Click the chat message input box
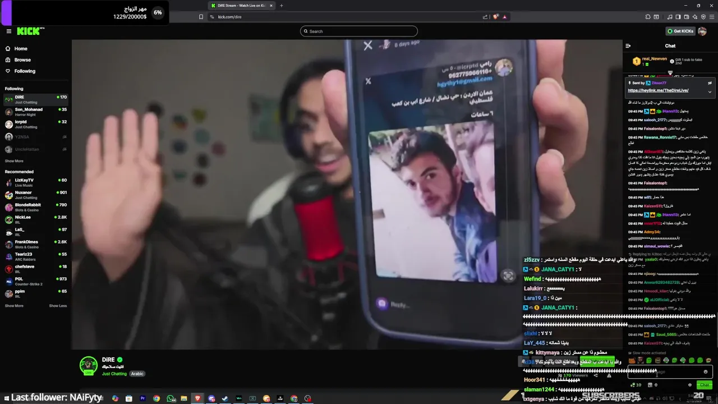Image resolution: width=718 pixels, height=404 pixels. (671, 371)
